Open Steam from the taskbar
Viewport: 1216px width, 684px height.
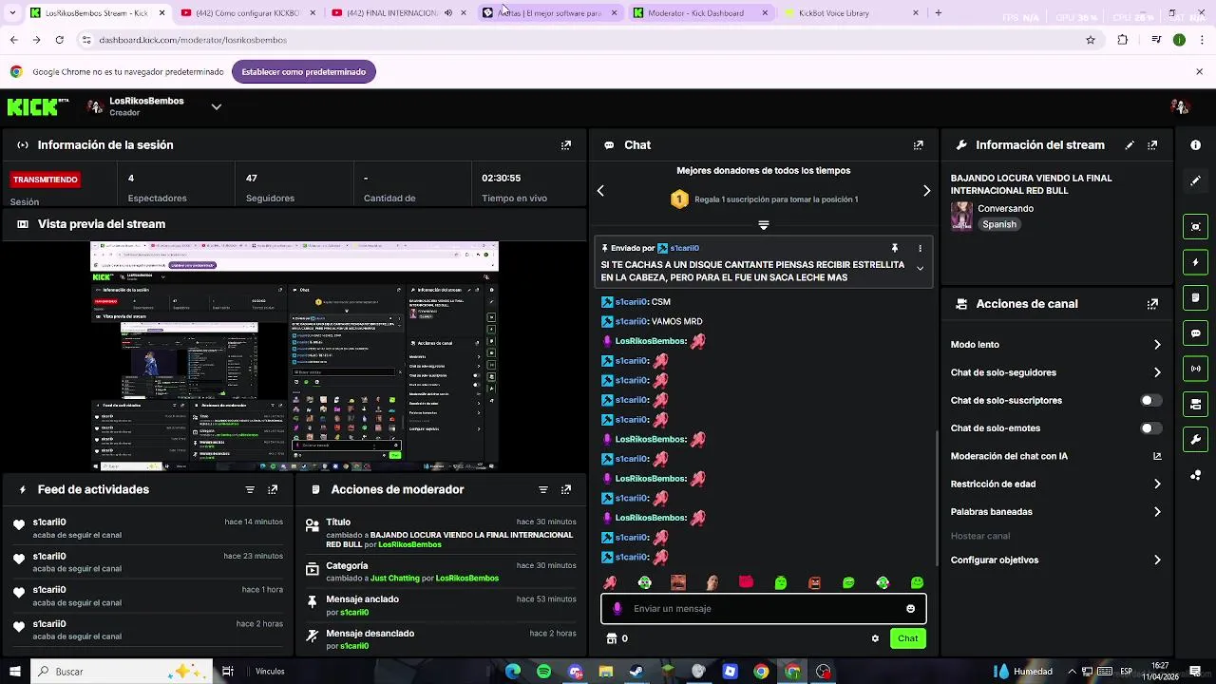click(636, 672)
